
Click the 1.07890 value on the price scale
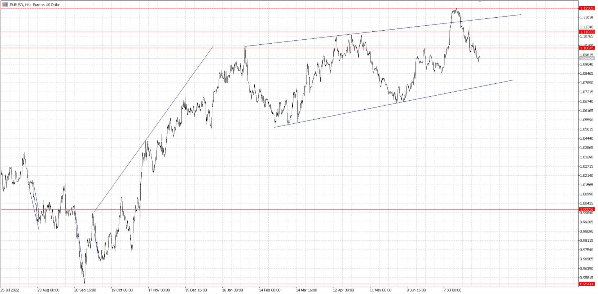pyautogui.click(x=586, y=83)
